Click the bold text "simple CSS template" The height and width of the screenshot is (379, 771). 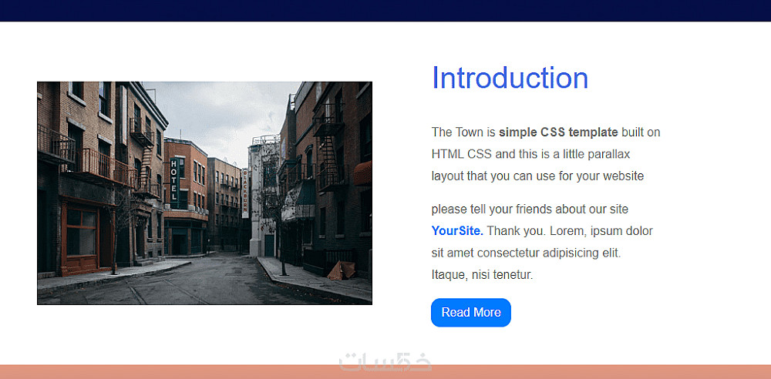click(x=558, y=132)
